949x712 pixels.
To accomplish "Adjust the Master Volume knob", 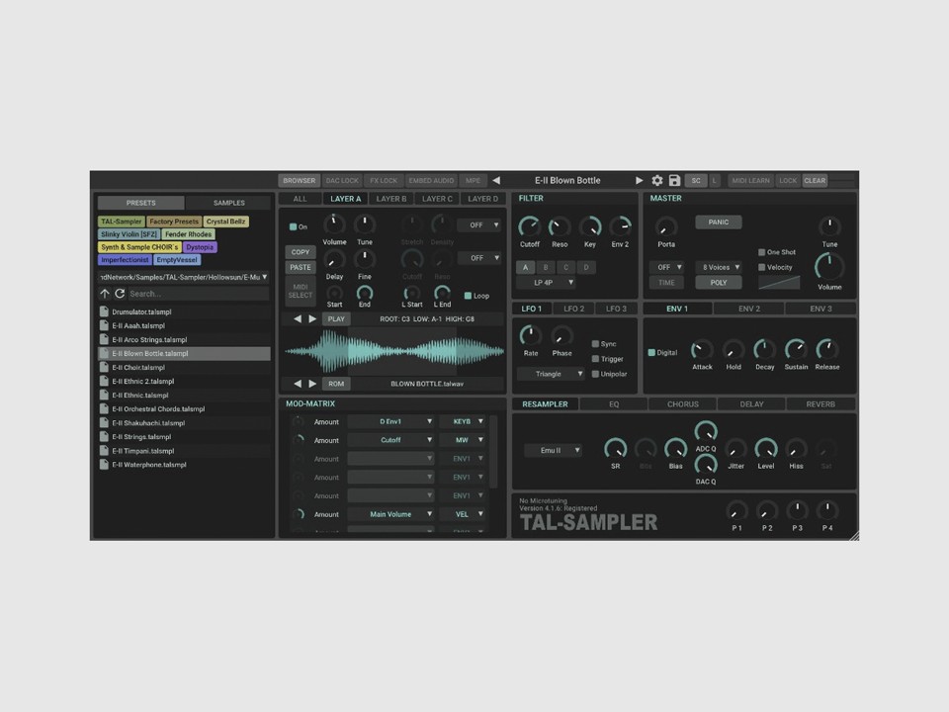I will coord(829,267).
